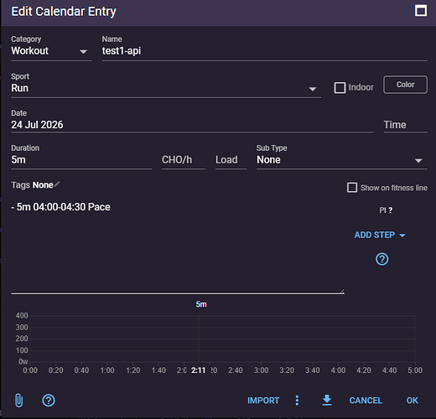Focus the Load input field
The height and width of the screenshot is (419, 436).
pos(231,160)
